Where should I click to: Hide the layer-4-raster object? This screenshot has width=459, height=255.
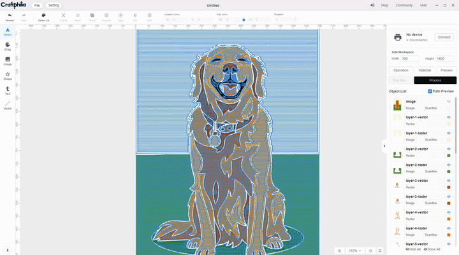click(448, 228)
